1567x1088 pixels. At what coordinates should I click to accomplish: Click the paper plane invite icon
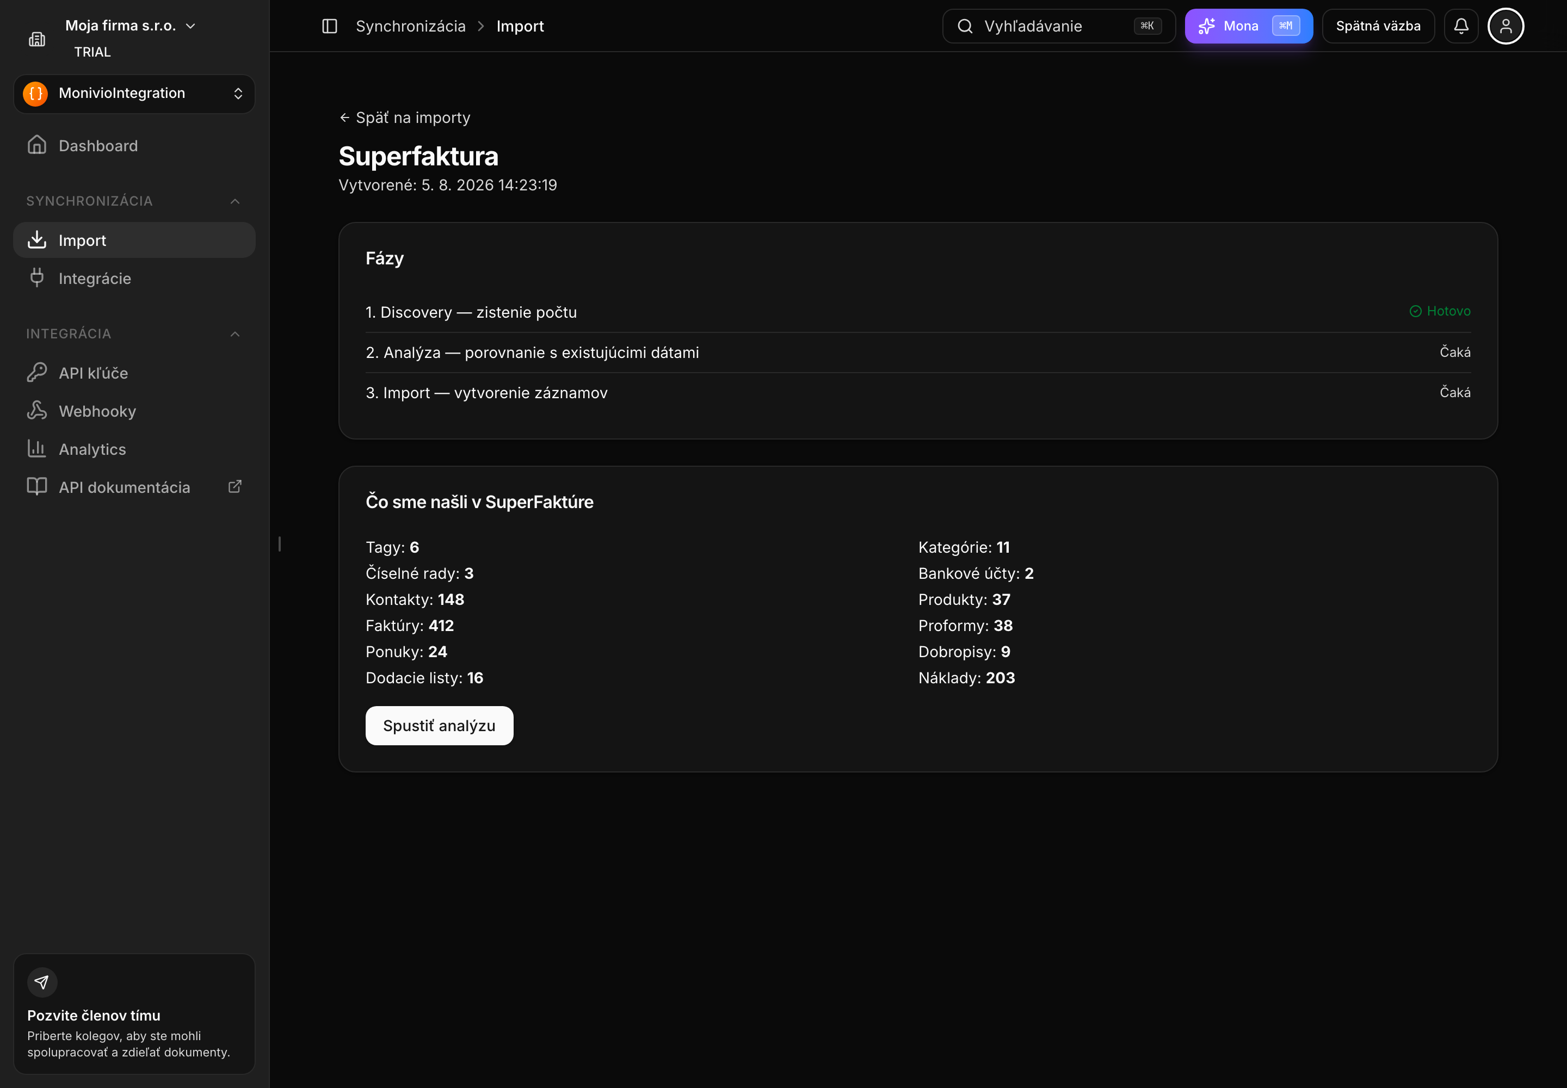point(42,982)
